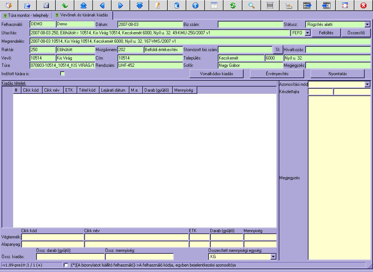Open the Összesített mennyiségi egység dropdown
The height and width of the screenshot is (272, 373).
[273, 257]
